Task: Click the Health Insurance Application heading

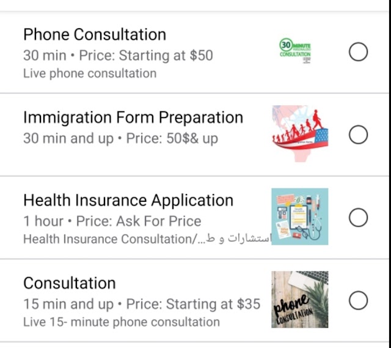Action: click(x=128, y=200)
